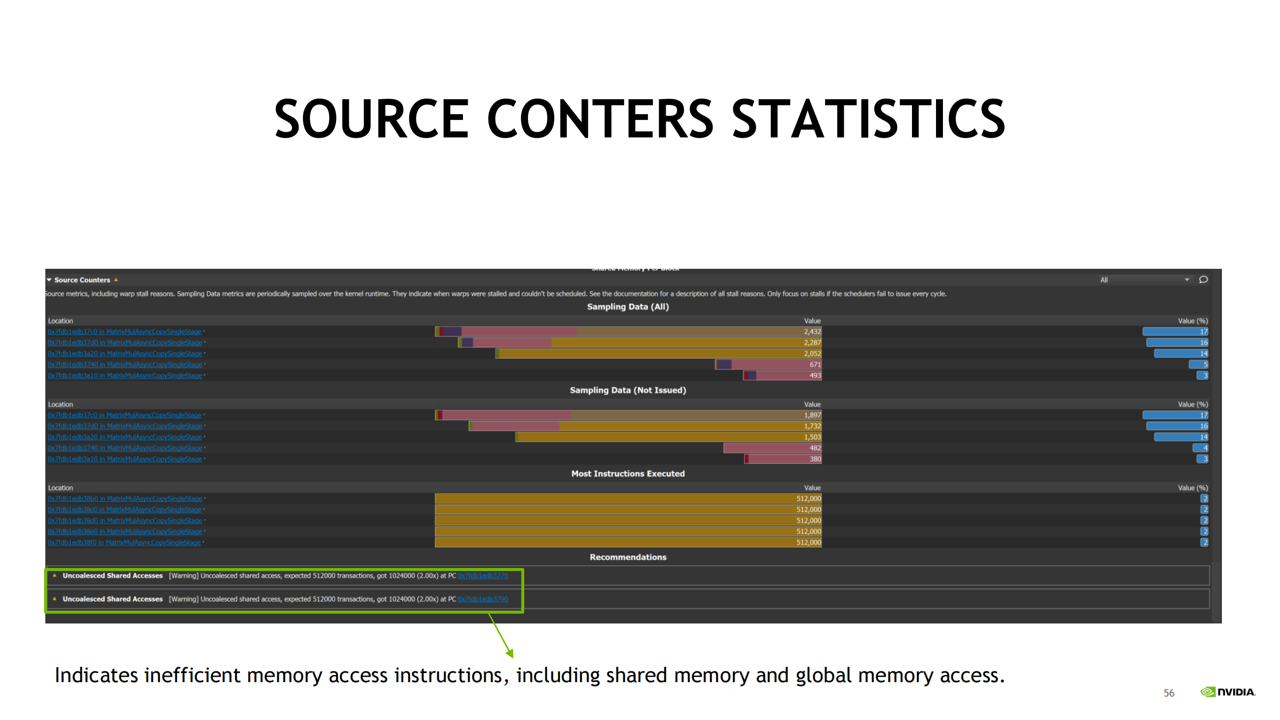Open 0x7fdb1edb38b0 link in Most Instructions Executed
Screen dimensions: 1280x720
[124, 499]
